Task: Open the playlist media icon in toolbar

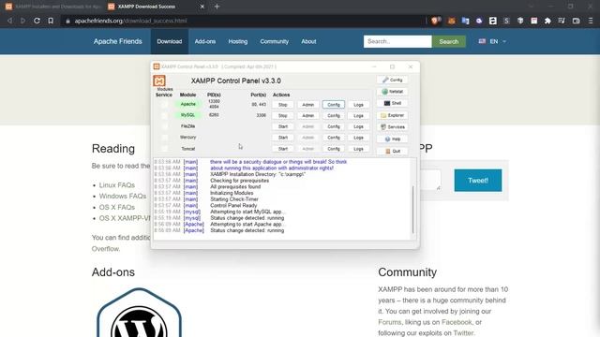Action: pos(562,21)
